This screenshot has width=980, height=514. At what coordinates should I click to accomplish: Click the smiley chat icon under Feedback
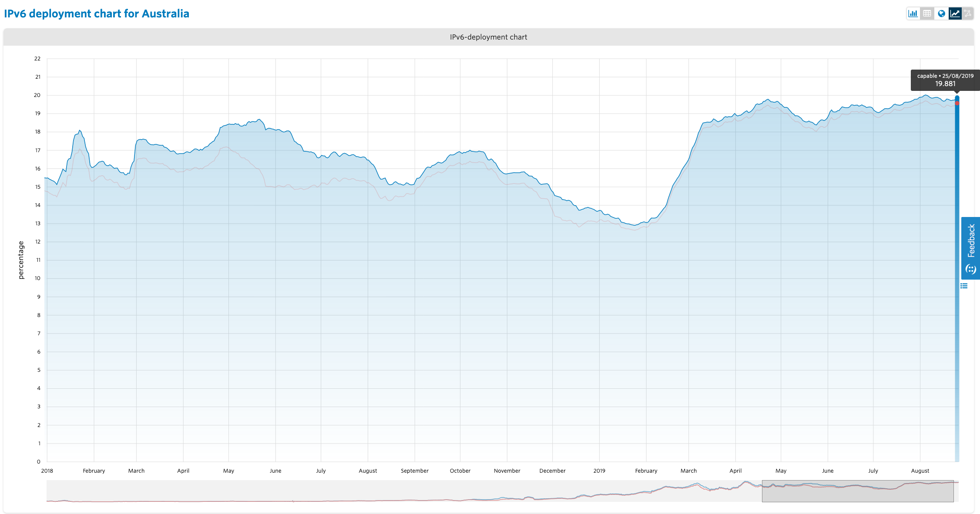tap(971, 269)
